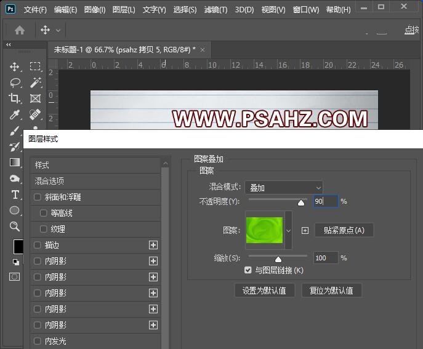Enable the 内发光 checkbox
Screen dimensions: 423x349
tap(37, 341)
